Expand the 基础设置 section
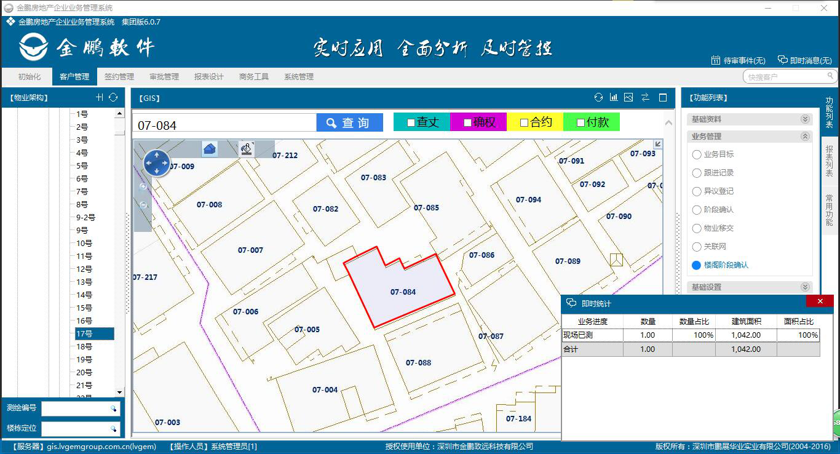Viewport: 840px width, 454px height. [x=804, y=287]
